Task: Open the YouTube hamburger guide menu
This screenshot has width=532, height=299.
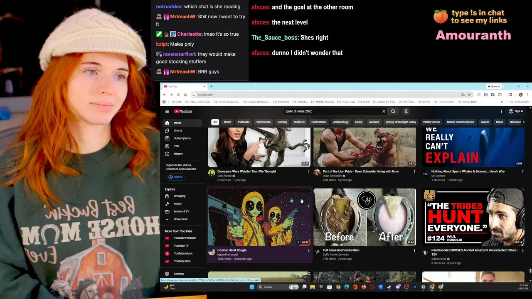Action: 167,111
